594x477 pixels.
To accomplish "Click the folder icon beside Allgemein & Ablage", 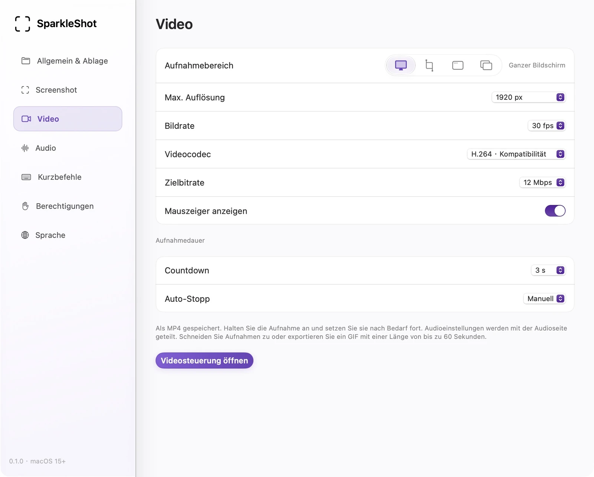I will pyautogui.click(x=26, y=61).
